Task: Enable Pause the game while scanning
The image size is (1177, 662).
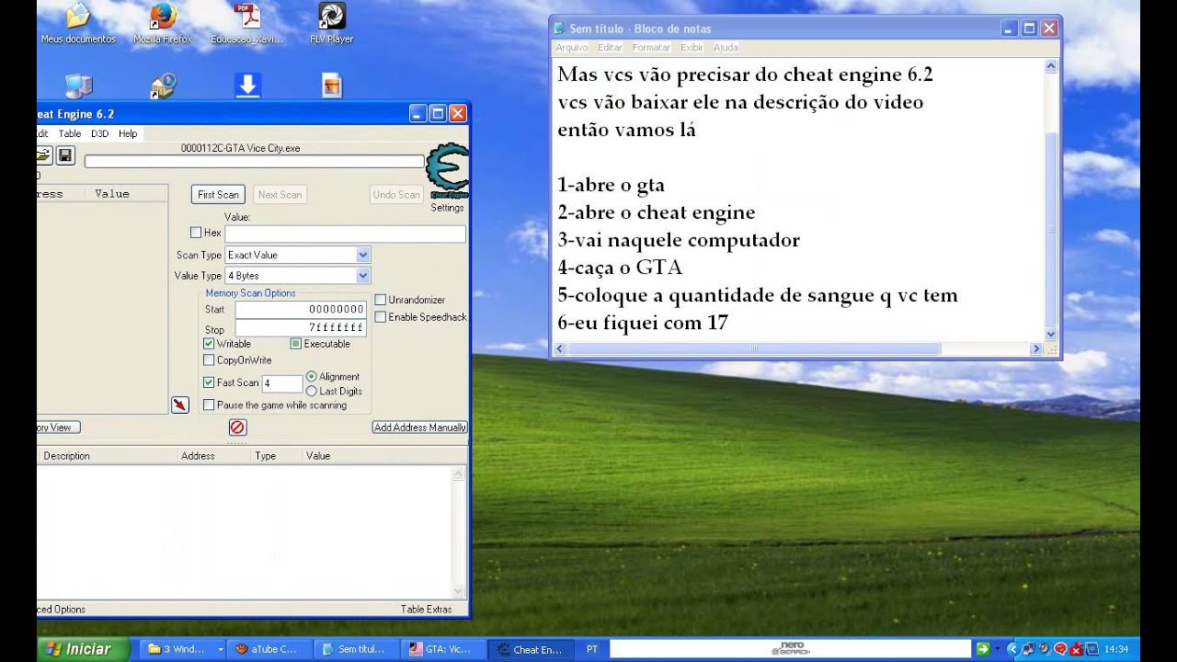Action: point(209,405)
